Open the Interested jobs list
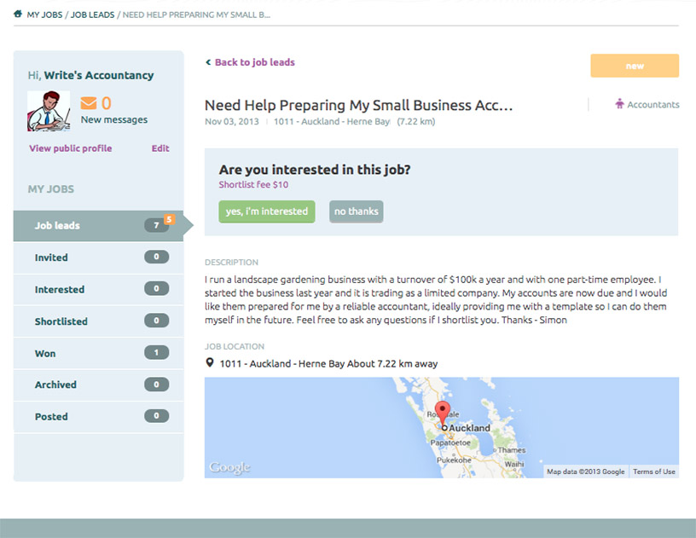Image resolution: width=696 pixels, height=538 pixels. point(59,290)
